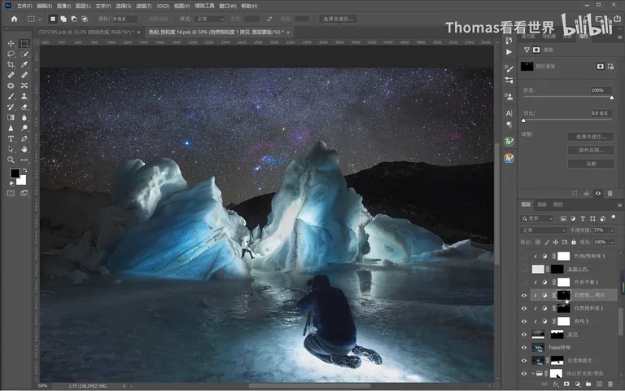Choose Add to Selection mode icon
Viewport: 625px width, 391px height.
[63, 19]
